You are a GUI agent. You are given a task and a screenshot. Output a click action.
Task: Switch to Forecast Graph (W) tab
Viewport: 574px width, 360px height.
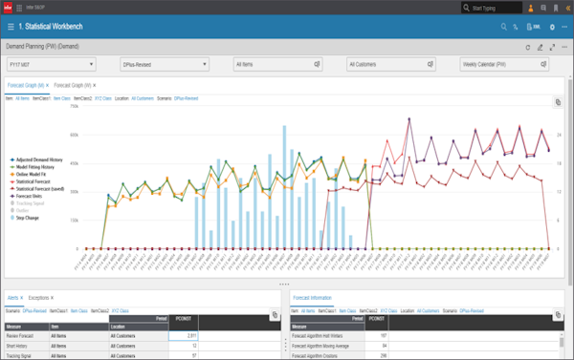[73, 85]
